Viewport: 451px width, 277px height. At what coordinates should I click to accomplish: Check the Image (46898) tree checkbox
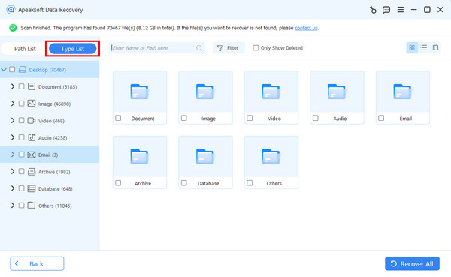coord(21,103)
